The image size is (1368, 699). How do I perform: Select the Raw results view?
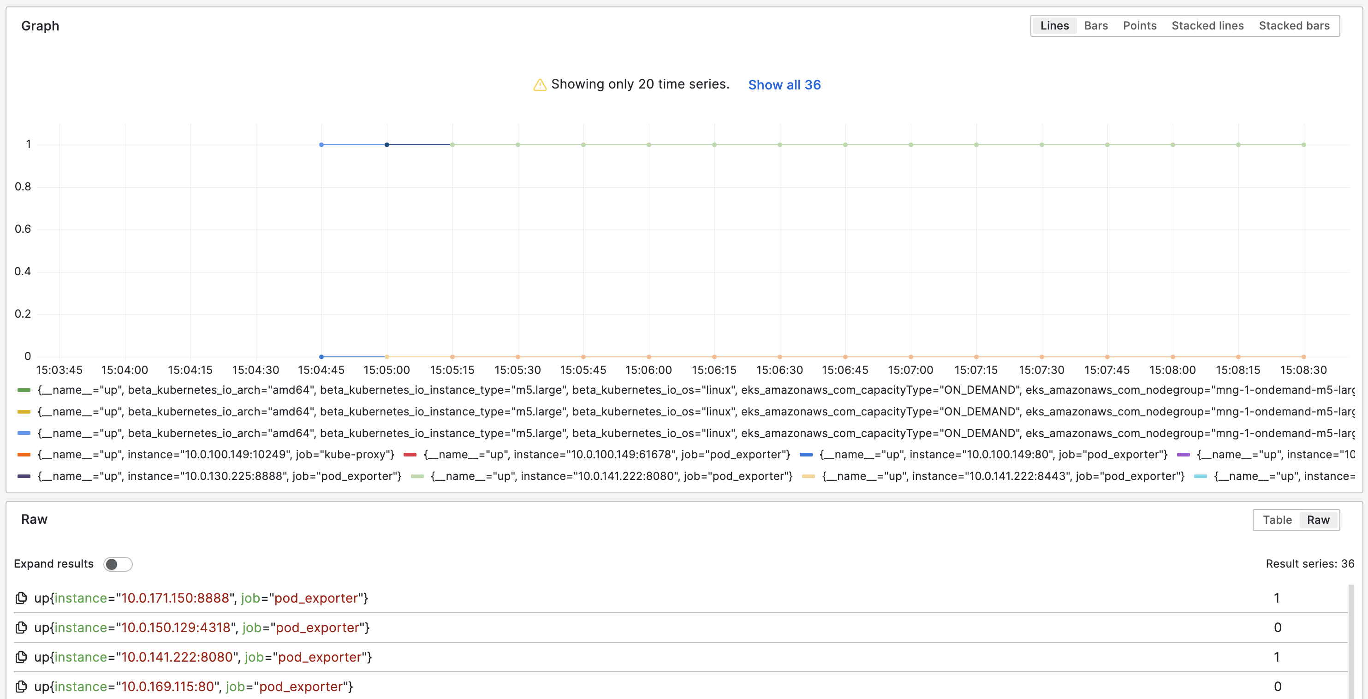click(1318, 520)
